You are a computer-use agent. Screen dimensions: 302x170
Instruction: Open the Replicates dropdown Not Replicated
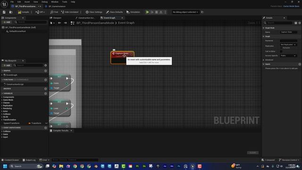(x=288, y=45)
